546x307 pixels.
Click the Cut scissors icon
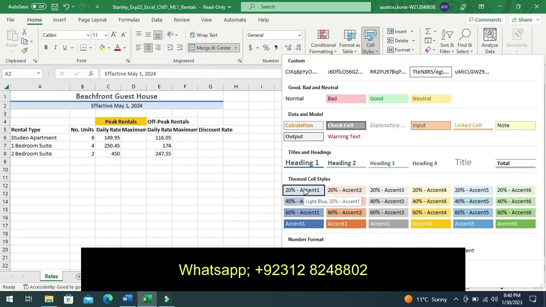click(24, 32)
